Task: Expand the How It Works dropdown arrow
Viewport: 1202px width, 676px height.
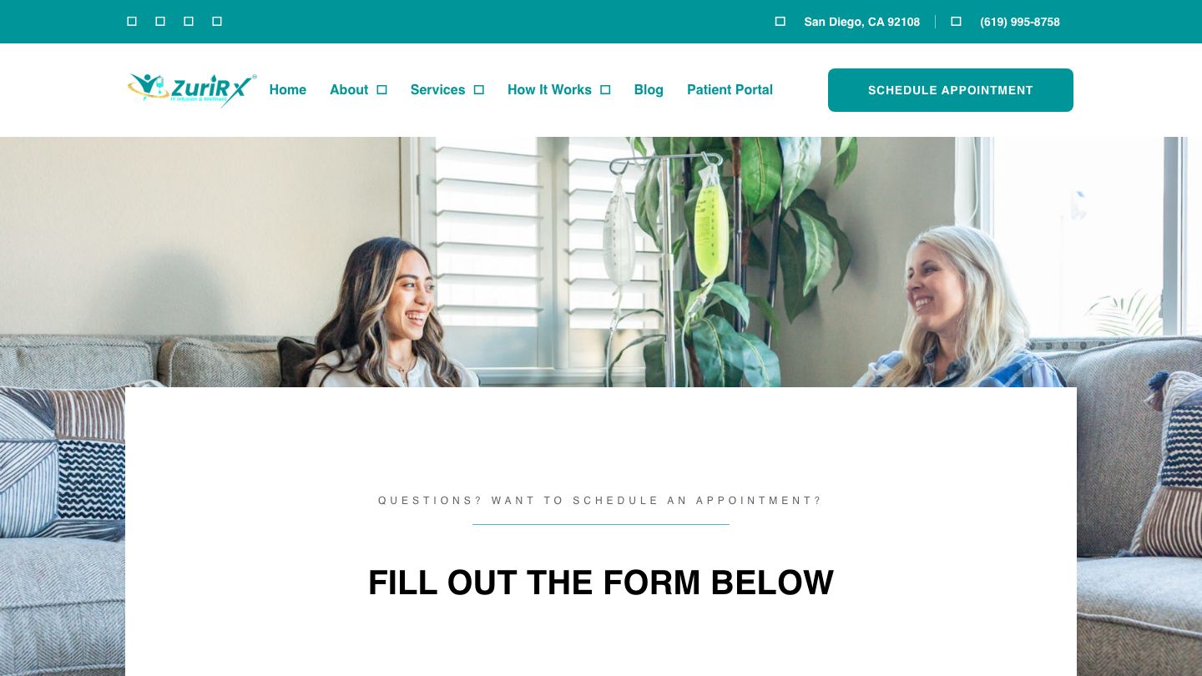Action: click(606, 90)
